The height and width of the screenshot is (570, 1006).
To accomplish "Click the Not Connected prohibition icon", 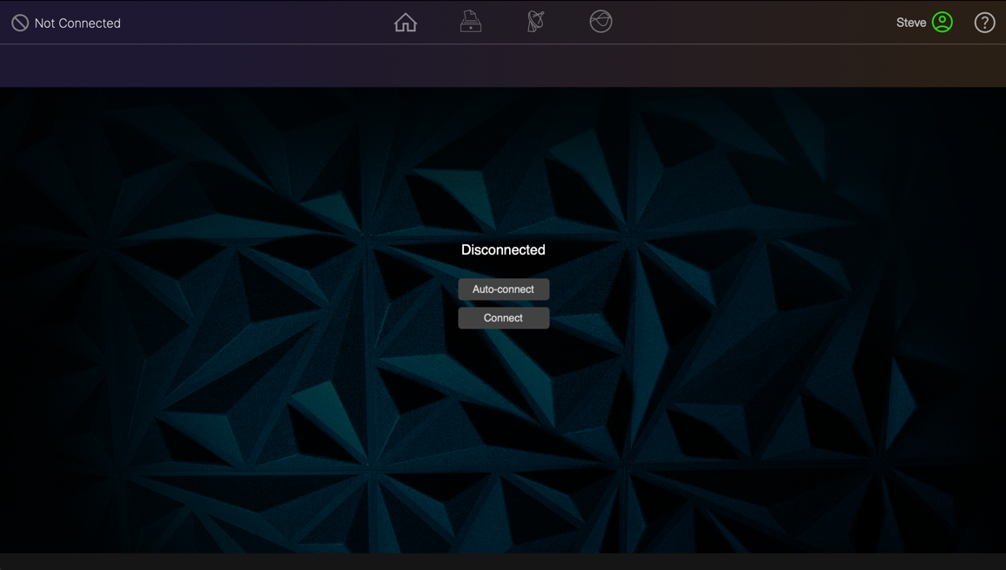I will pos(20,22).
